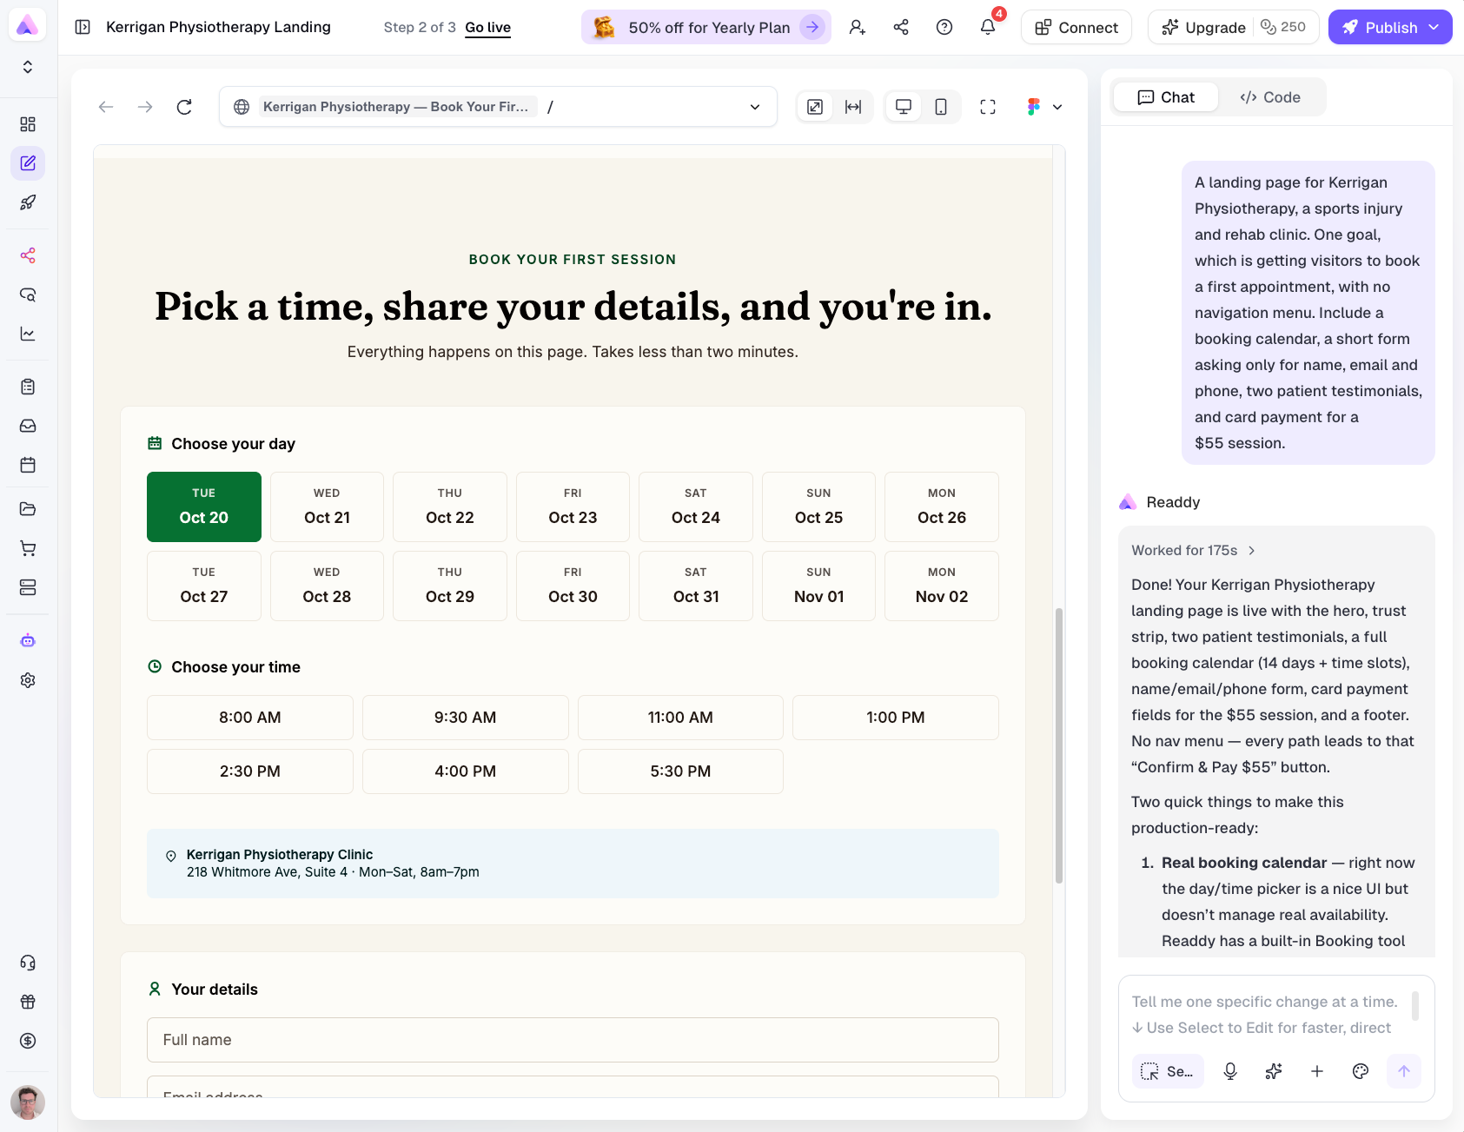
Task: Expand the workspace switcher chevrons
Action: (28, 67)
